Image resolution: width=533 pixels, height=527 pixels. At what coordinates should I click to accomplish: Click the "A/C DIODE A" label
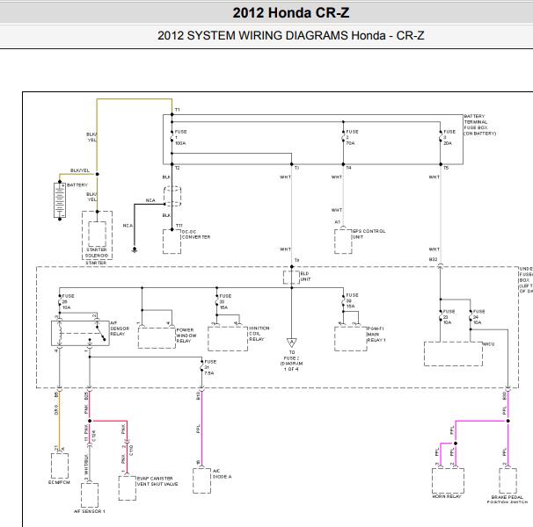tap(222, 473)
